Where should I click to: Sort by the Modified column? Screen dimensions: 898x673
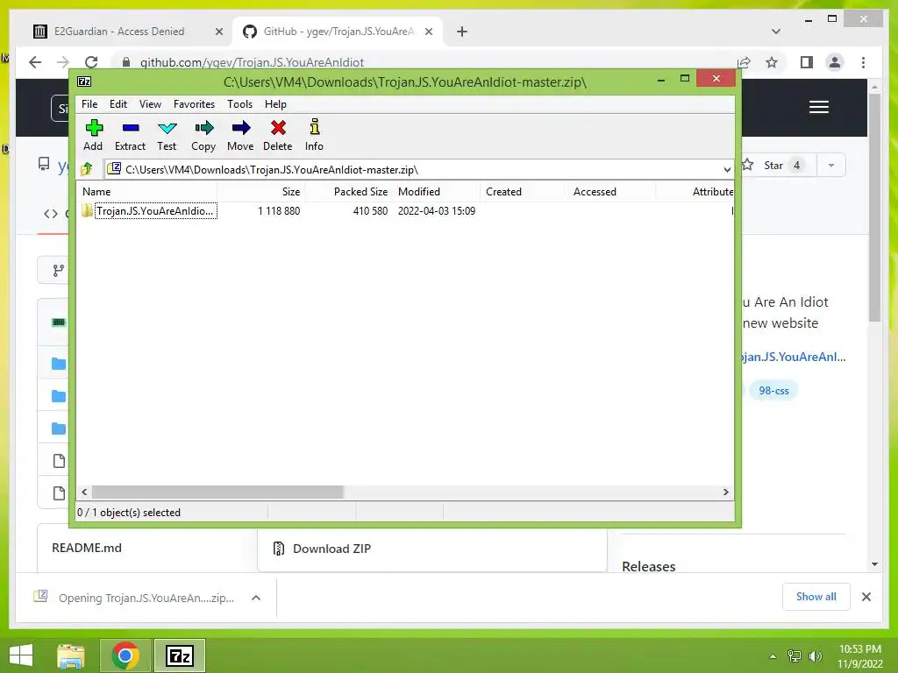[437, 192]
